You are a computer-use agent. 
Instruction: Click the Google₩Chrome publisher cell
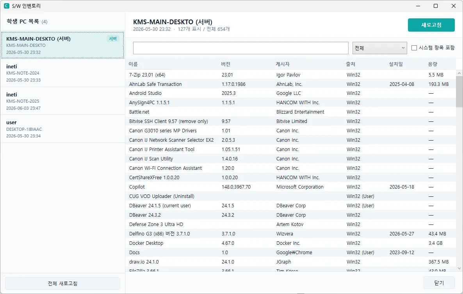294,253
